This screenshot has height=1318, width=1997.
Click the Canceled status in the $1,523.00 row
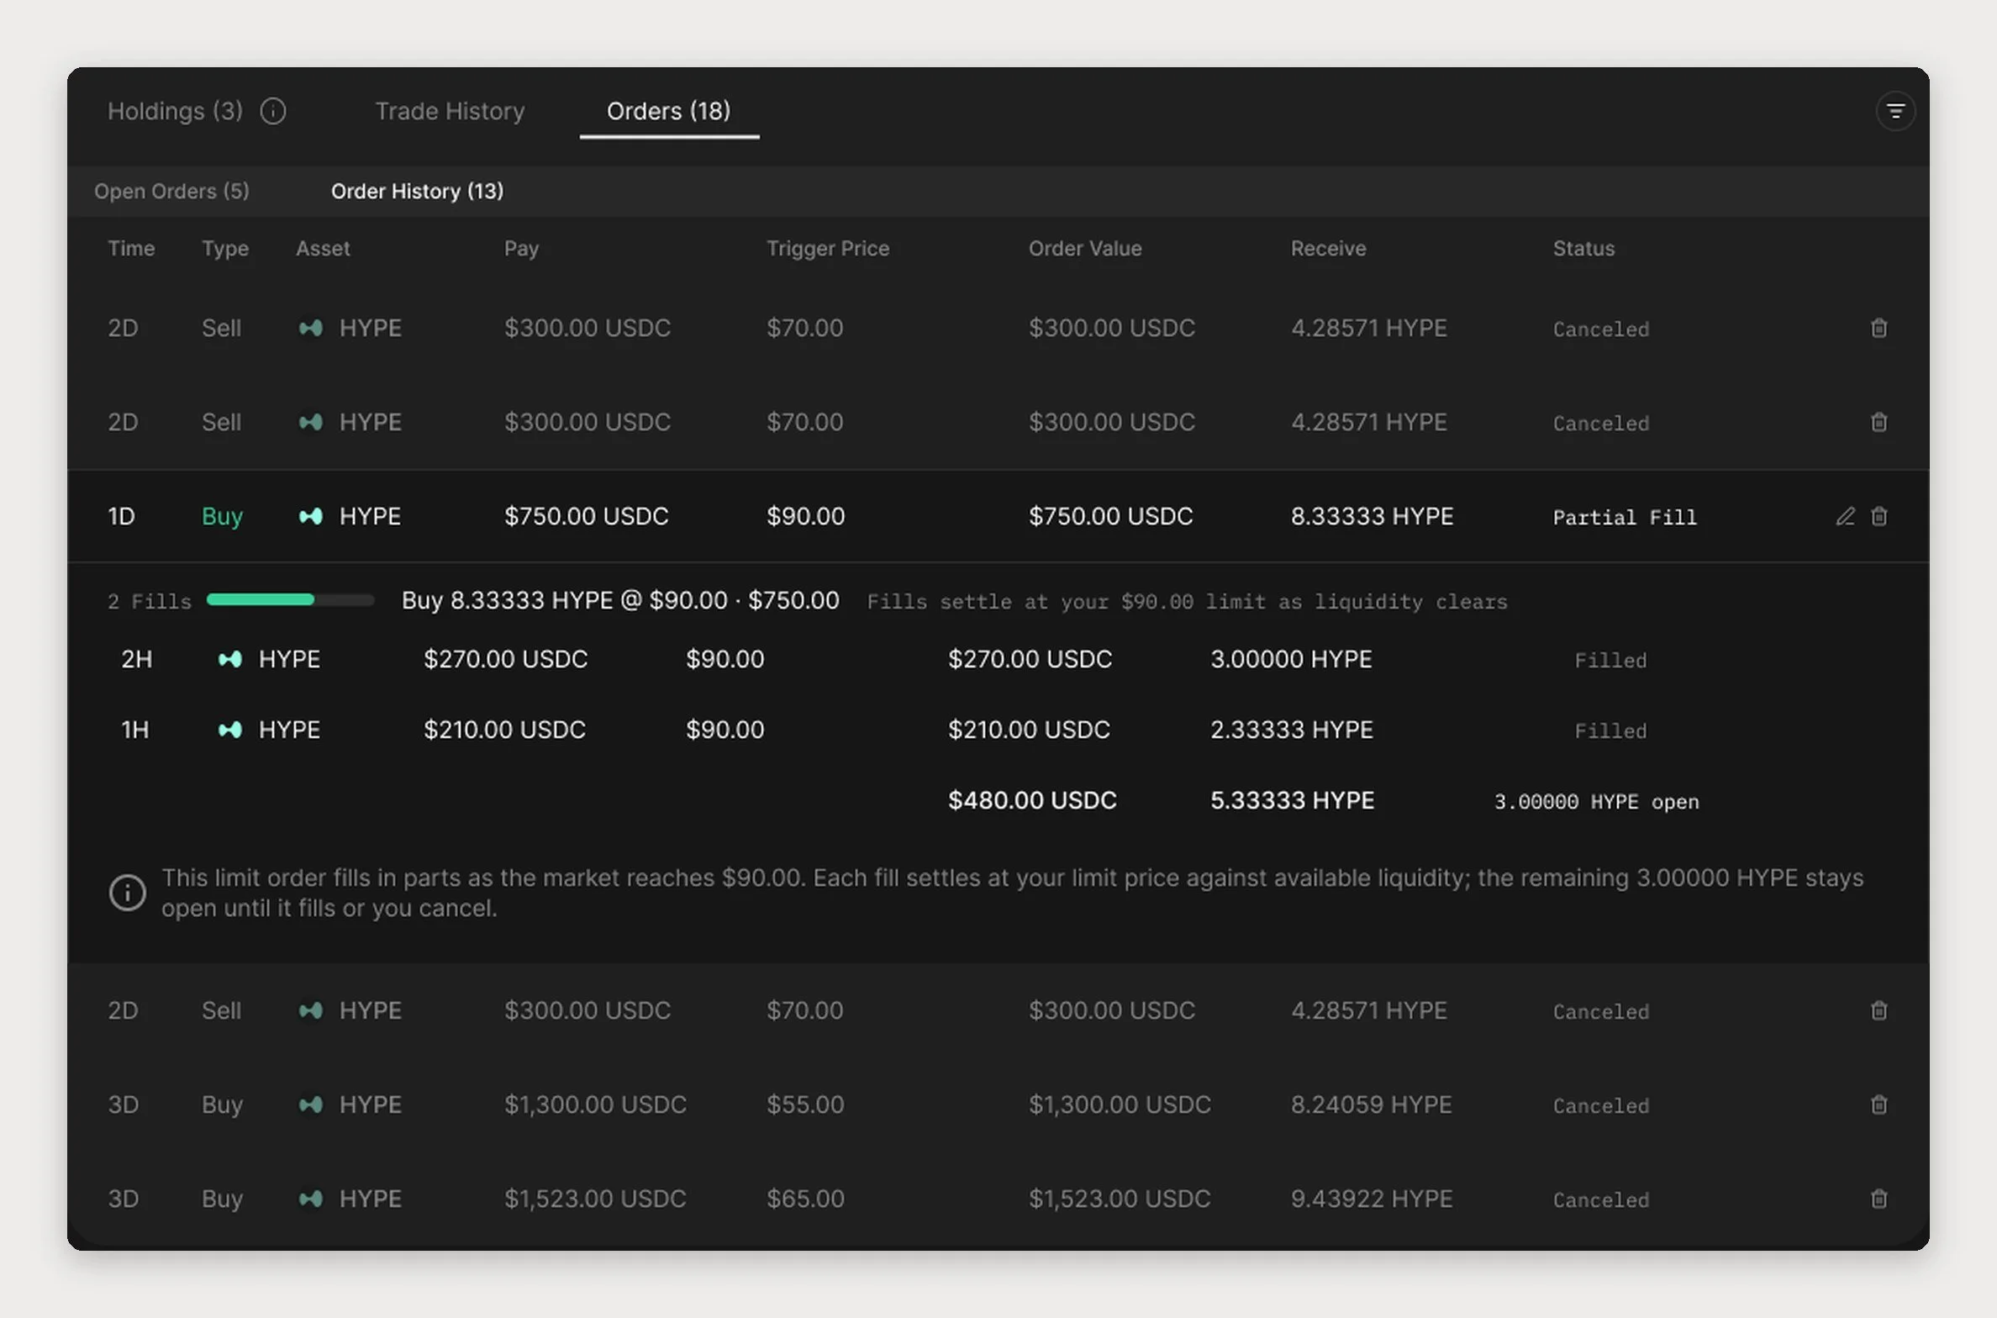[x=1601, y=1200]
